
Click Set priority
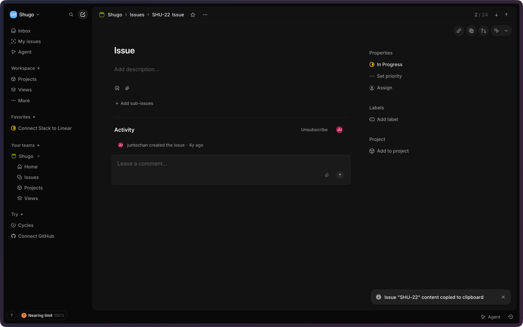coord(386,76)
